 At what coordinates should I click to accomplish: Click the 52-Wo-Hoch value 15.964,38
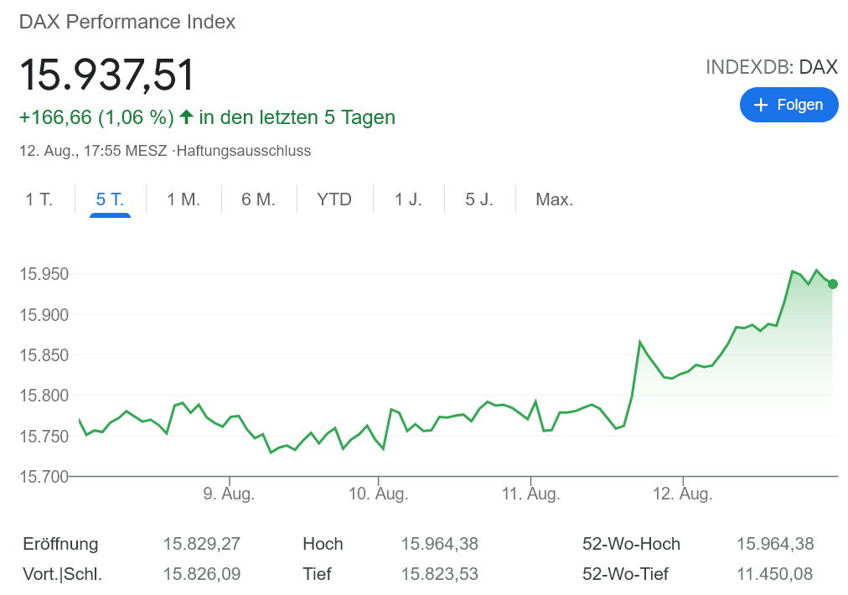[x=775, y=544]
